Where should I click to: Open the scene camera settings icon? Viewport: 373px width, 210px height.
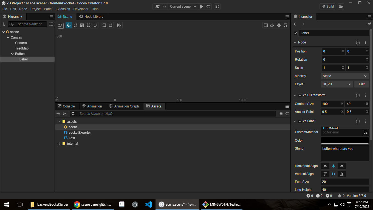pyautogui.click(x=272, y=25)
